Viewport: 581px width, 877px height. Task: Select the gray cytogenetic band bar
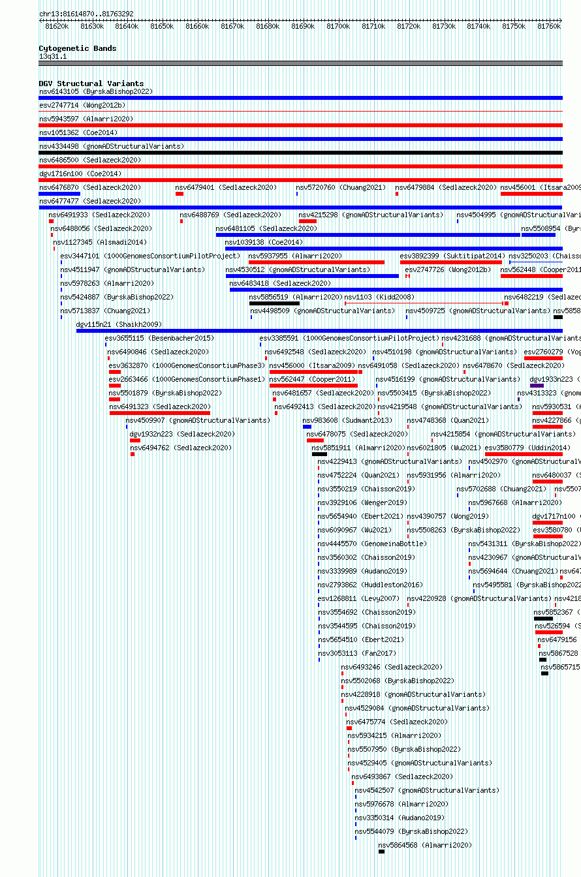(x=301, y=63)
